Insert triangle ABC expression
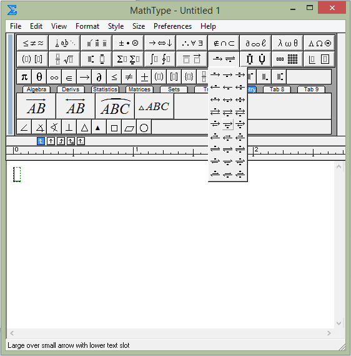 click(x=154, y=106)
